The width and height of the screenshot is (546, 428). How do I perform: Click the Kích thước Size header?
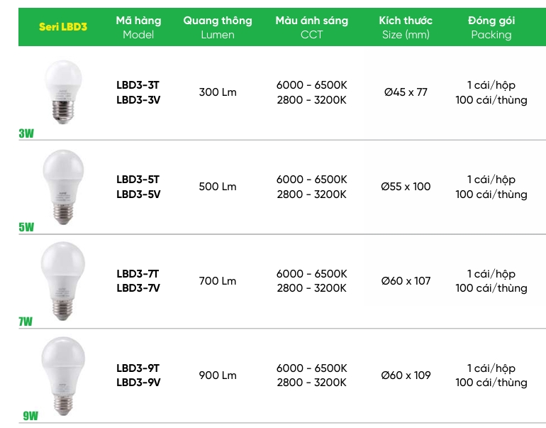[x=406, y=28]
